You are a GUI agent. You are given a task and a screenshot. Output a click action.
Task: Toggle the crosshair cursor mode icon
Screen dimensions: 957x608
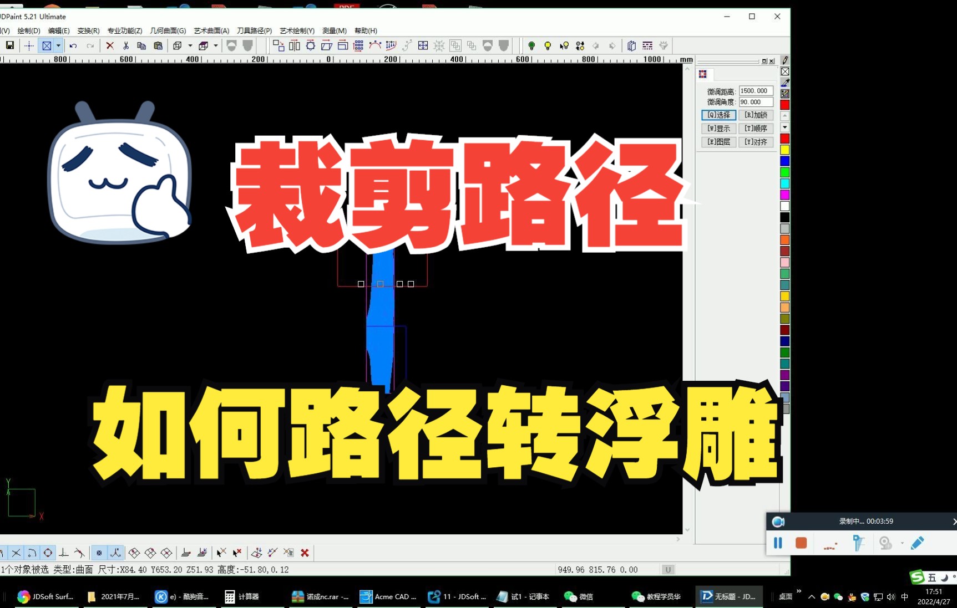(x=29, y=45)
